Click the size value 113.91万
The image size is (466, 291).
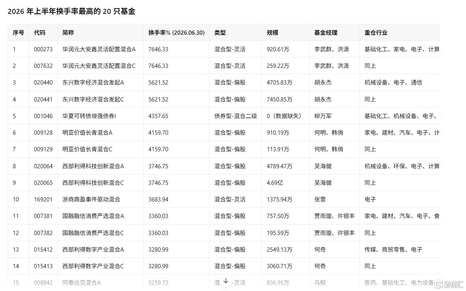click(278, 149)
